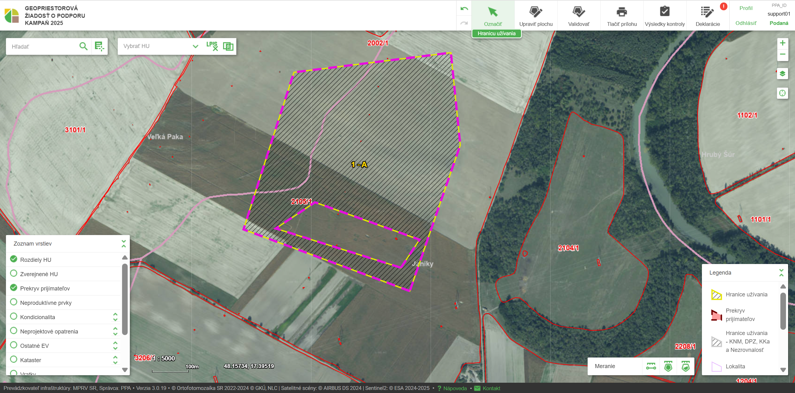Image resolution: width=795 pixels, height=393 pixels.
Task: Click the locate position crosshair icon
Action: (782, 93)
